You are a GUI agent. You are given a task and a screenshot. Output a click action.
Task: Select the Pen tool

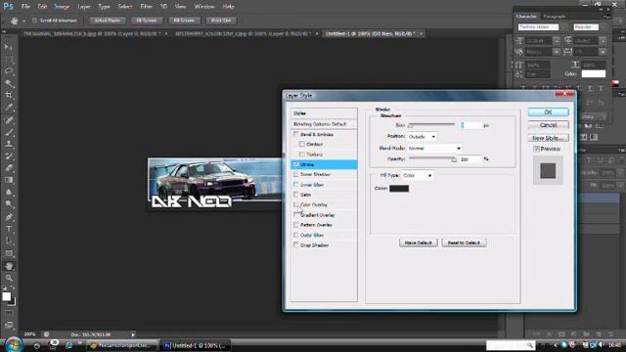[x=9, y=217]
